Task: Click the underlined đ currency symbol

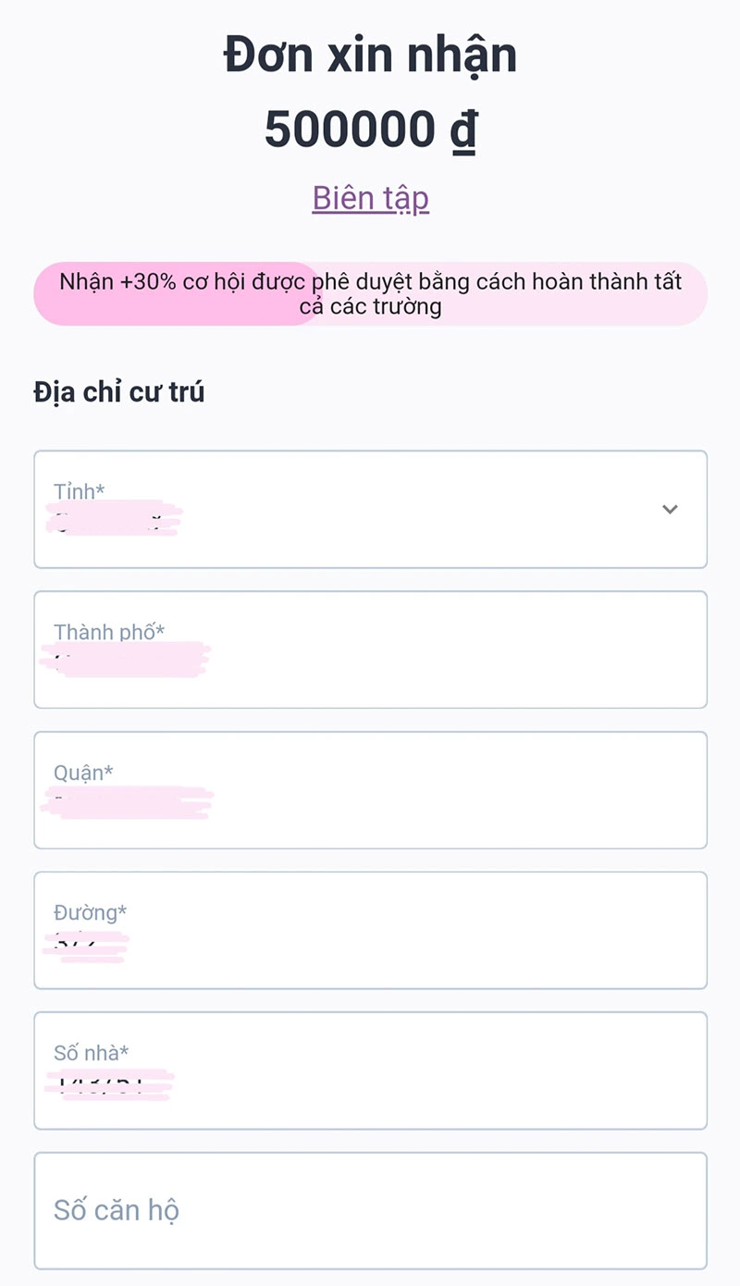Action: (x=463, y=129)
